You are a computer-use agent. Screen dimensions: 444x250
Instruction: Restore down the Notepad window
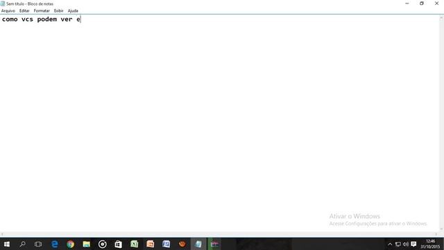tap(422, 3)
